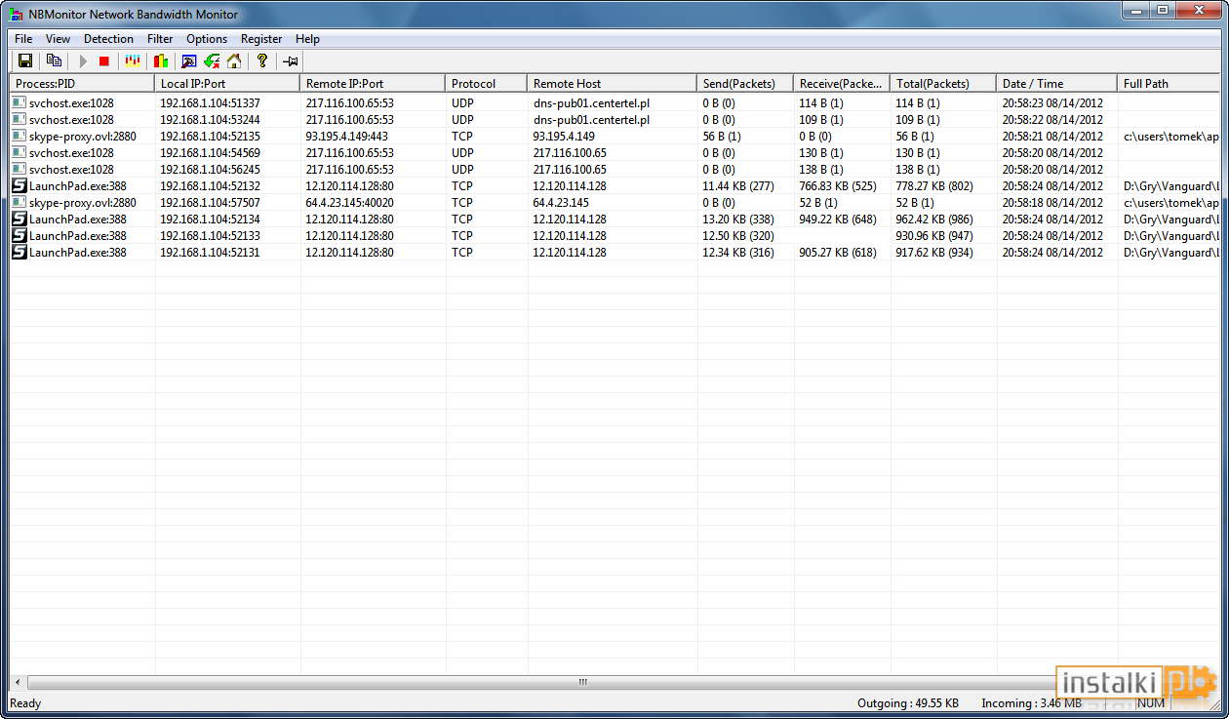Click the pushpin always-on-top icon
This screenshot has height=719, width=1229.
290,60
